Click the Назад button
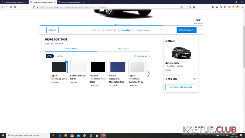The width and height of the screenshot is (245, 138). click(53, 30)
